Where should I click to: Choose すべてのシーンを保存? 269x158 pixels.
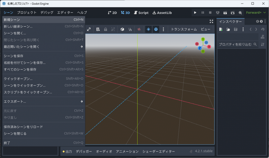[44, 69]
